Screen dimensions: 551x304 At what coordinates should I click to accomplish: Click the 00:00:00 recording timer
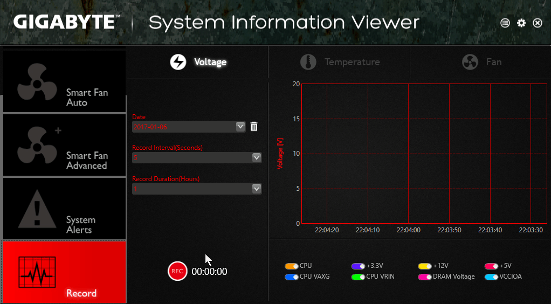click(209, 272)
